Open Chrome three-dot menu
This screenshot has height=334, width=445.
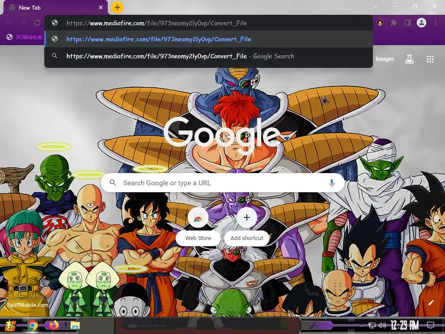435,23
